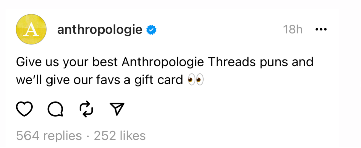
Task: Click the word 'Threads' in the post text
Action: [x=231, y=62]
